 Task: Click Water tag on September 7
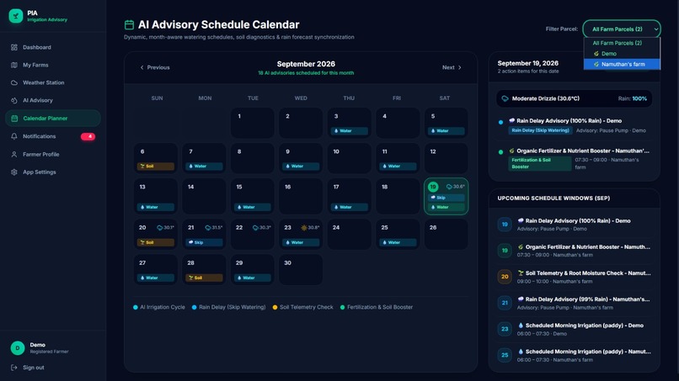coord(204,166)
